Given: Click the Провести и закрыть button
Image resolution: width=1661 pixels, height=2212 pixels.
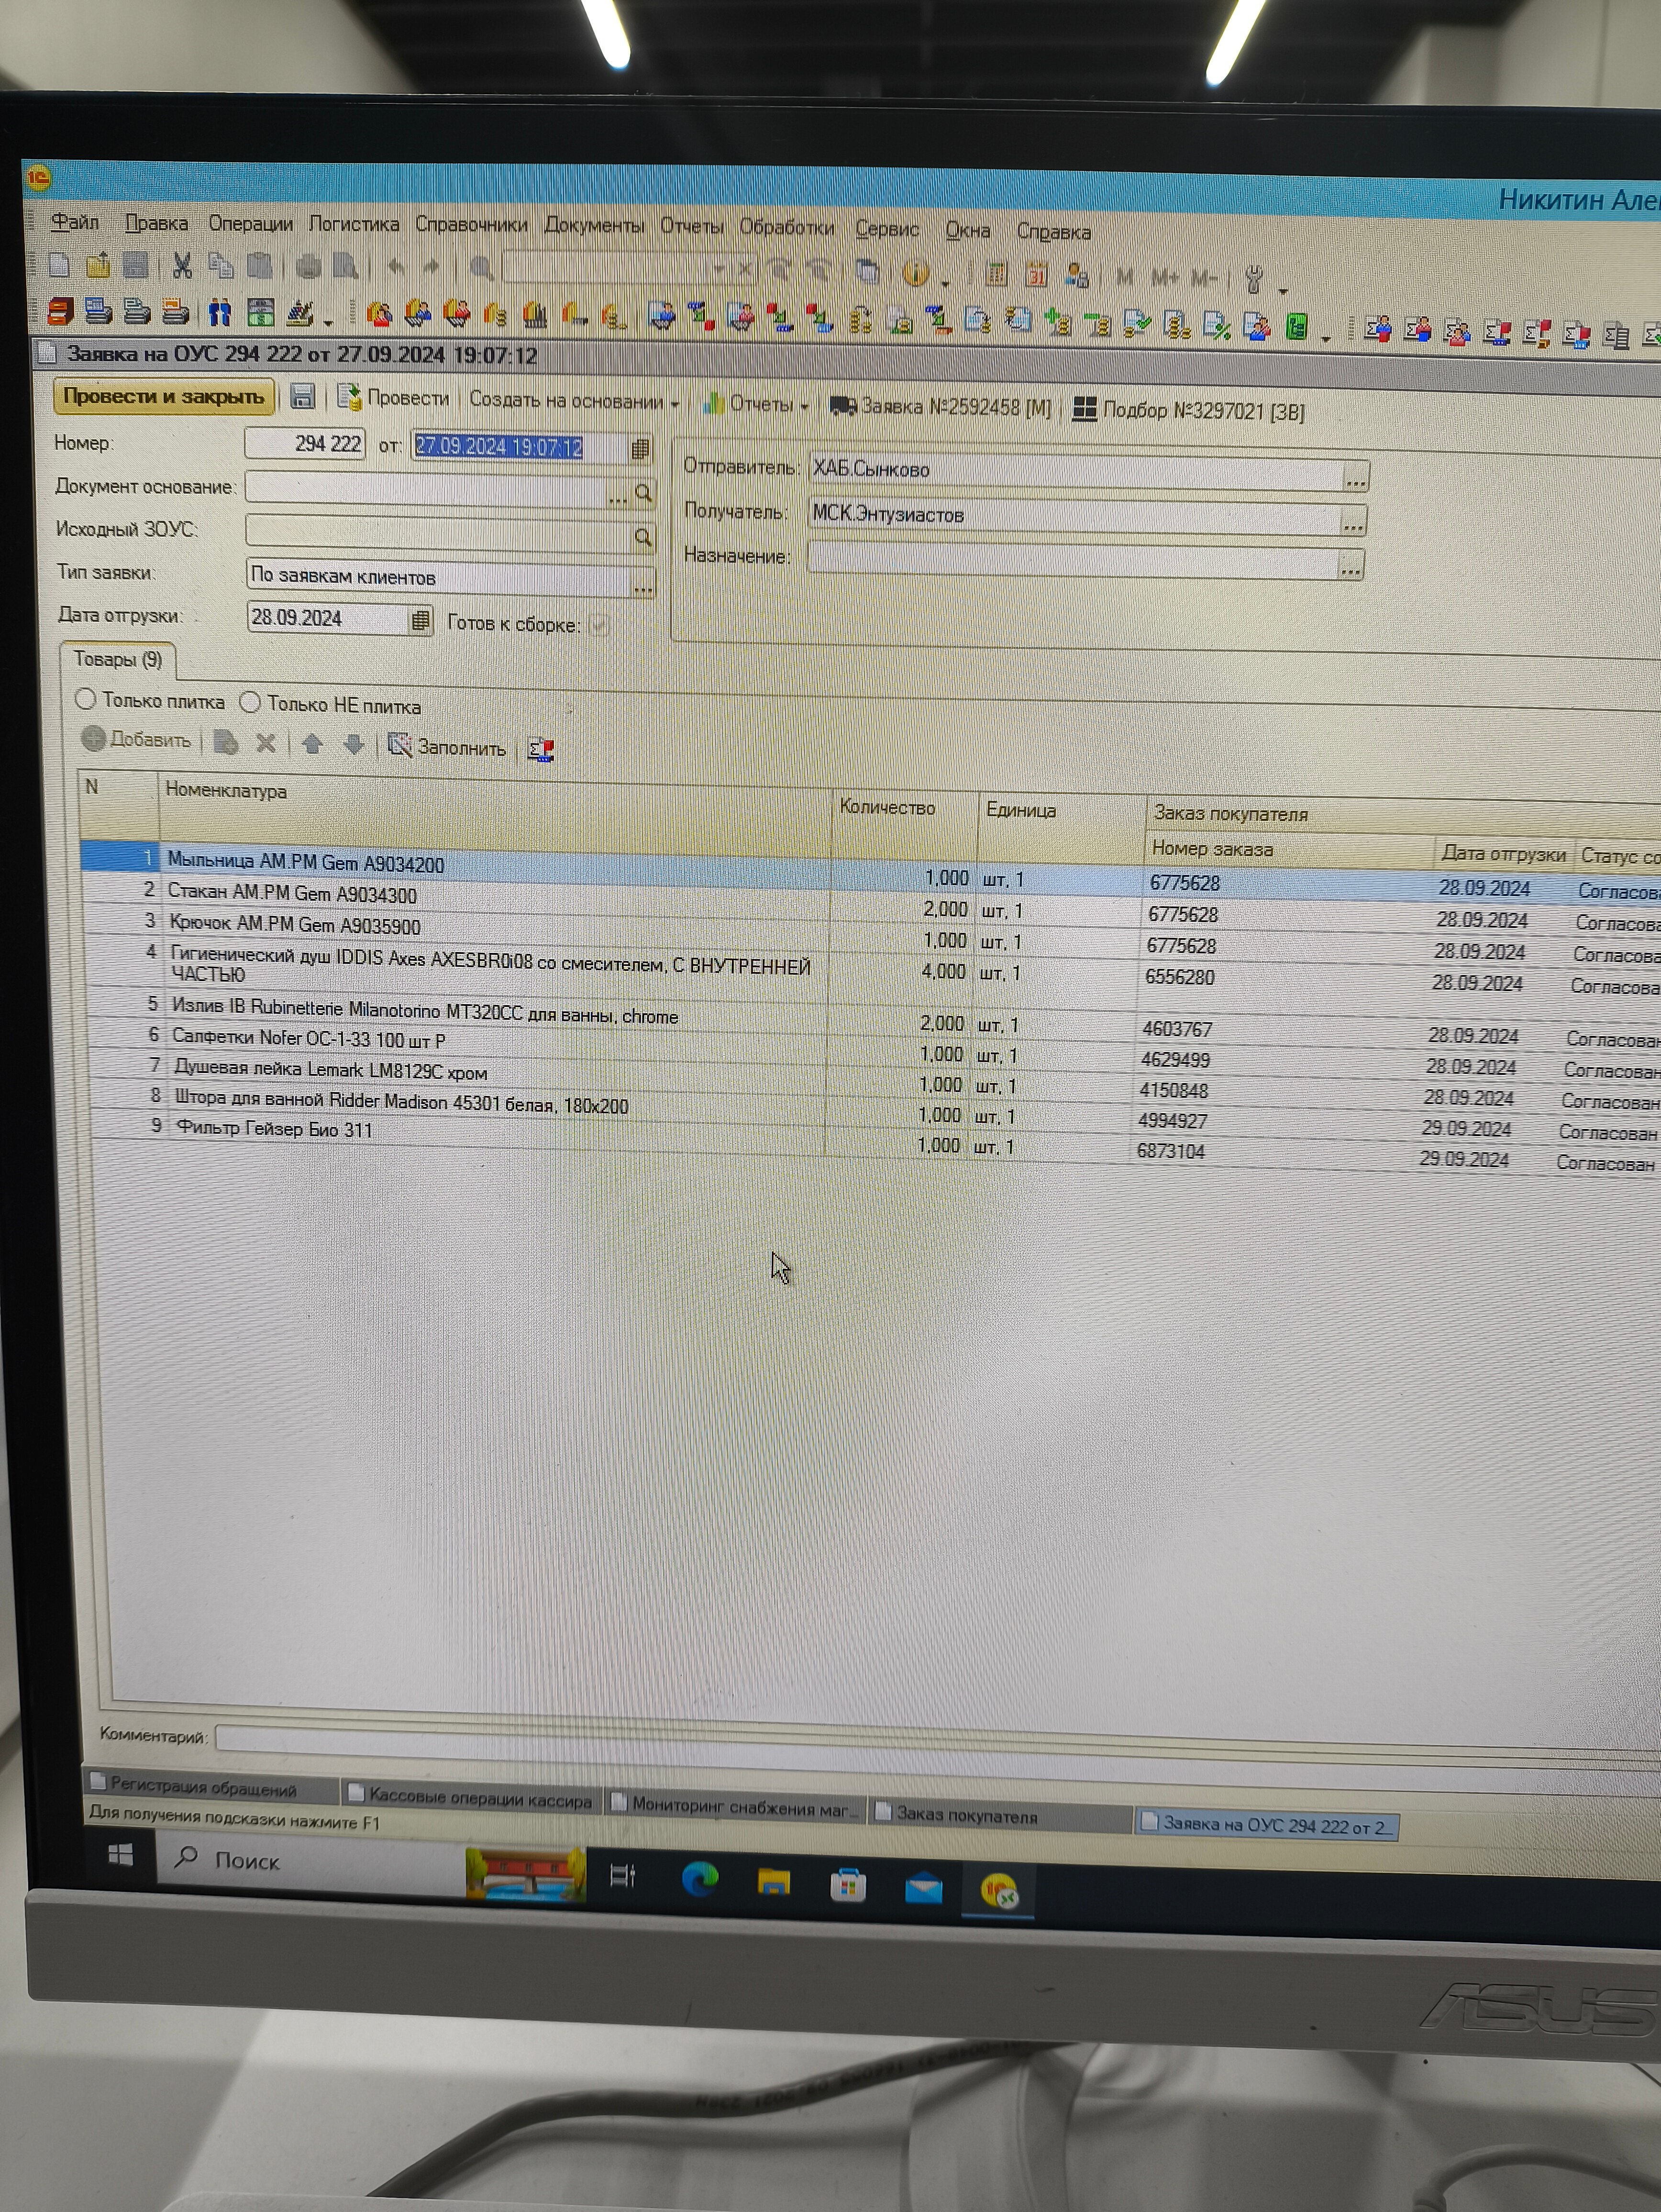Looking at the screenshot, I should click(163, 396).
